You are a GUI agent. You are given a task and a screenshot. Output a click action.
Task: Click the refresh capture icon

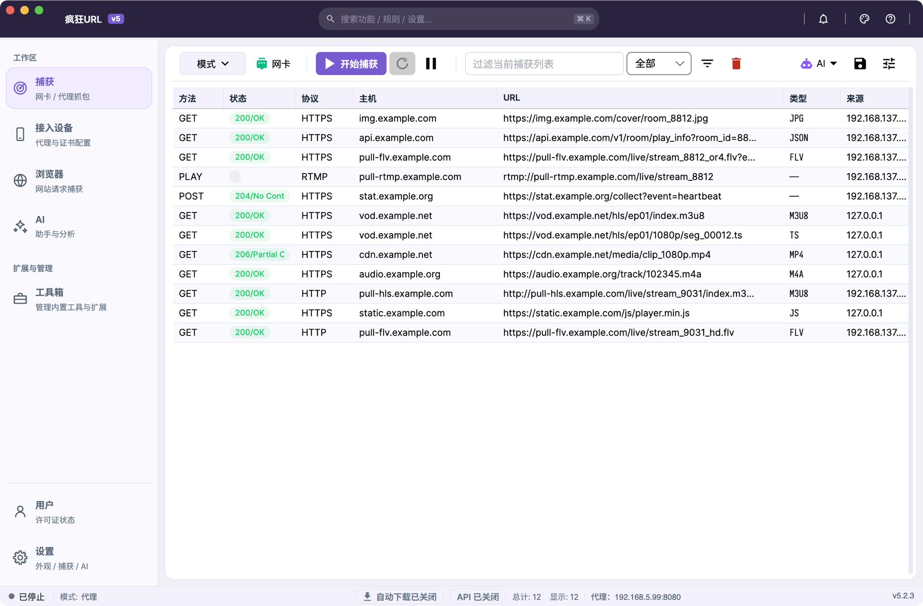[x=402, y=63]
